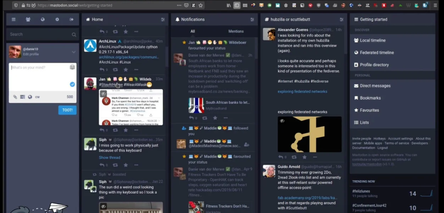Viewport: 444px width, 213px height.
Task: Open Bookmarks
Action: [393, 98]
